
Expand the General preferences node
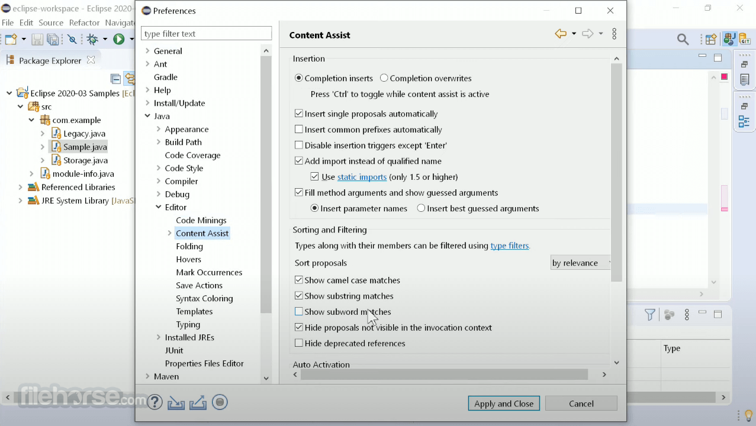(147, 51)
